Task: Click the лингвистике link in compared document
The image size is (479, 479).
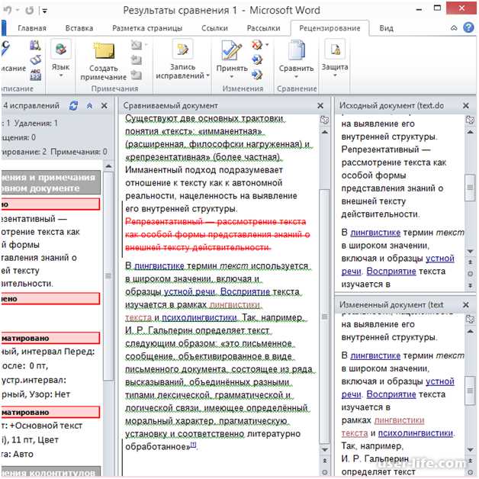Action: (x=159, y=266)
